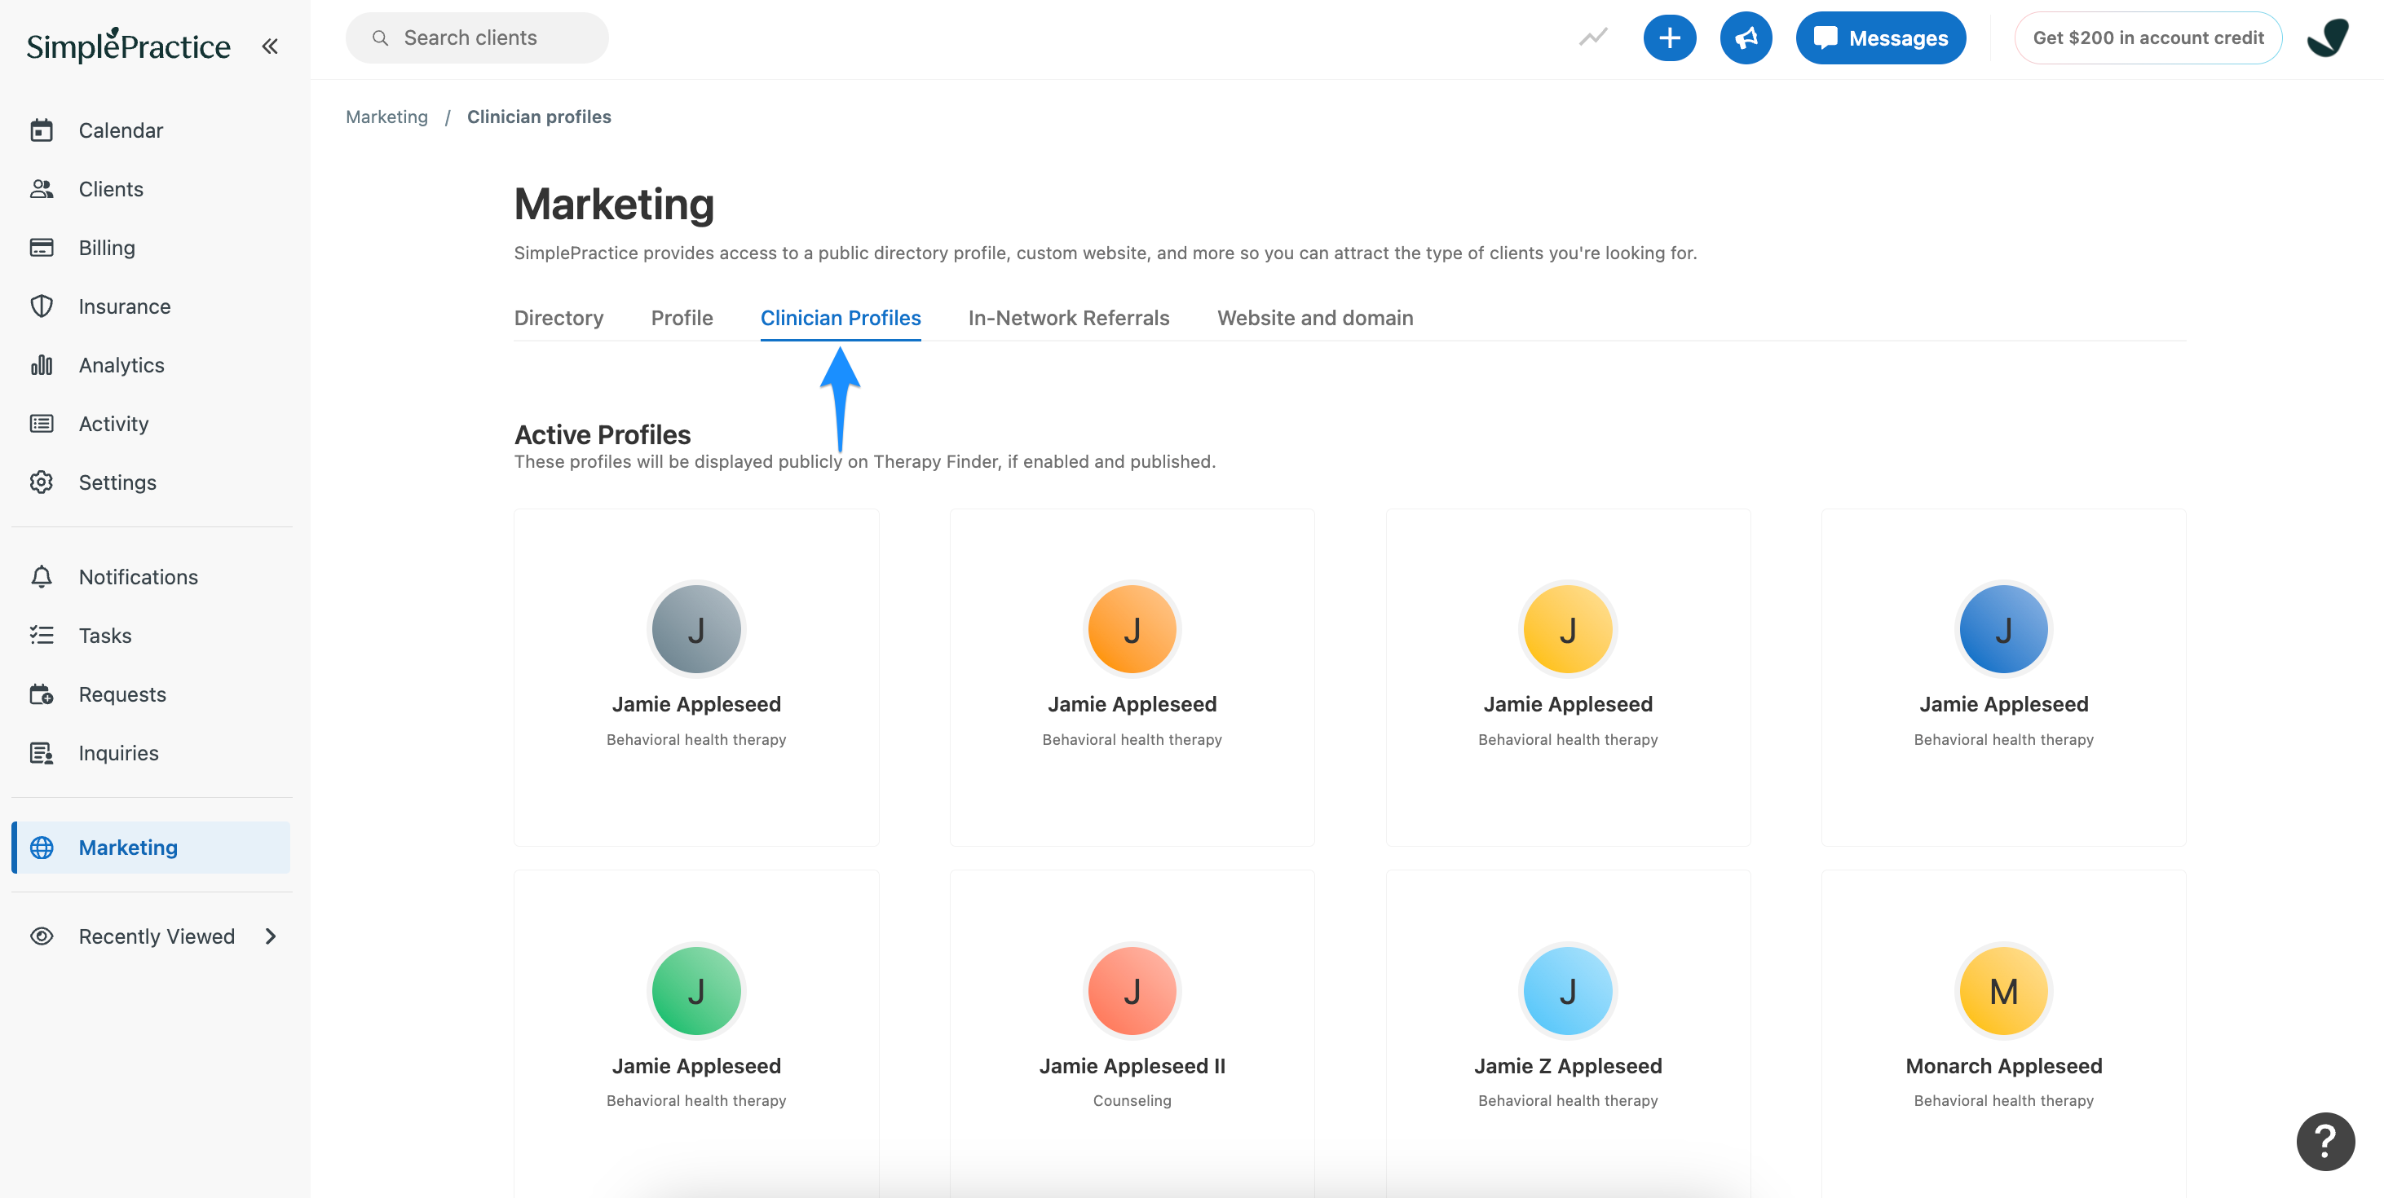Click the Marketing globe icon

(42, 848)
